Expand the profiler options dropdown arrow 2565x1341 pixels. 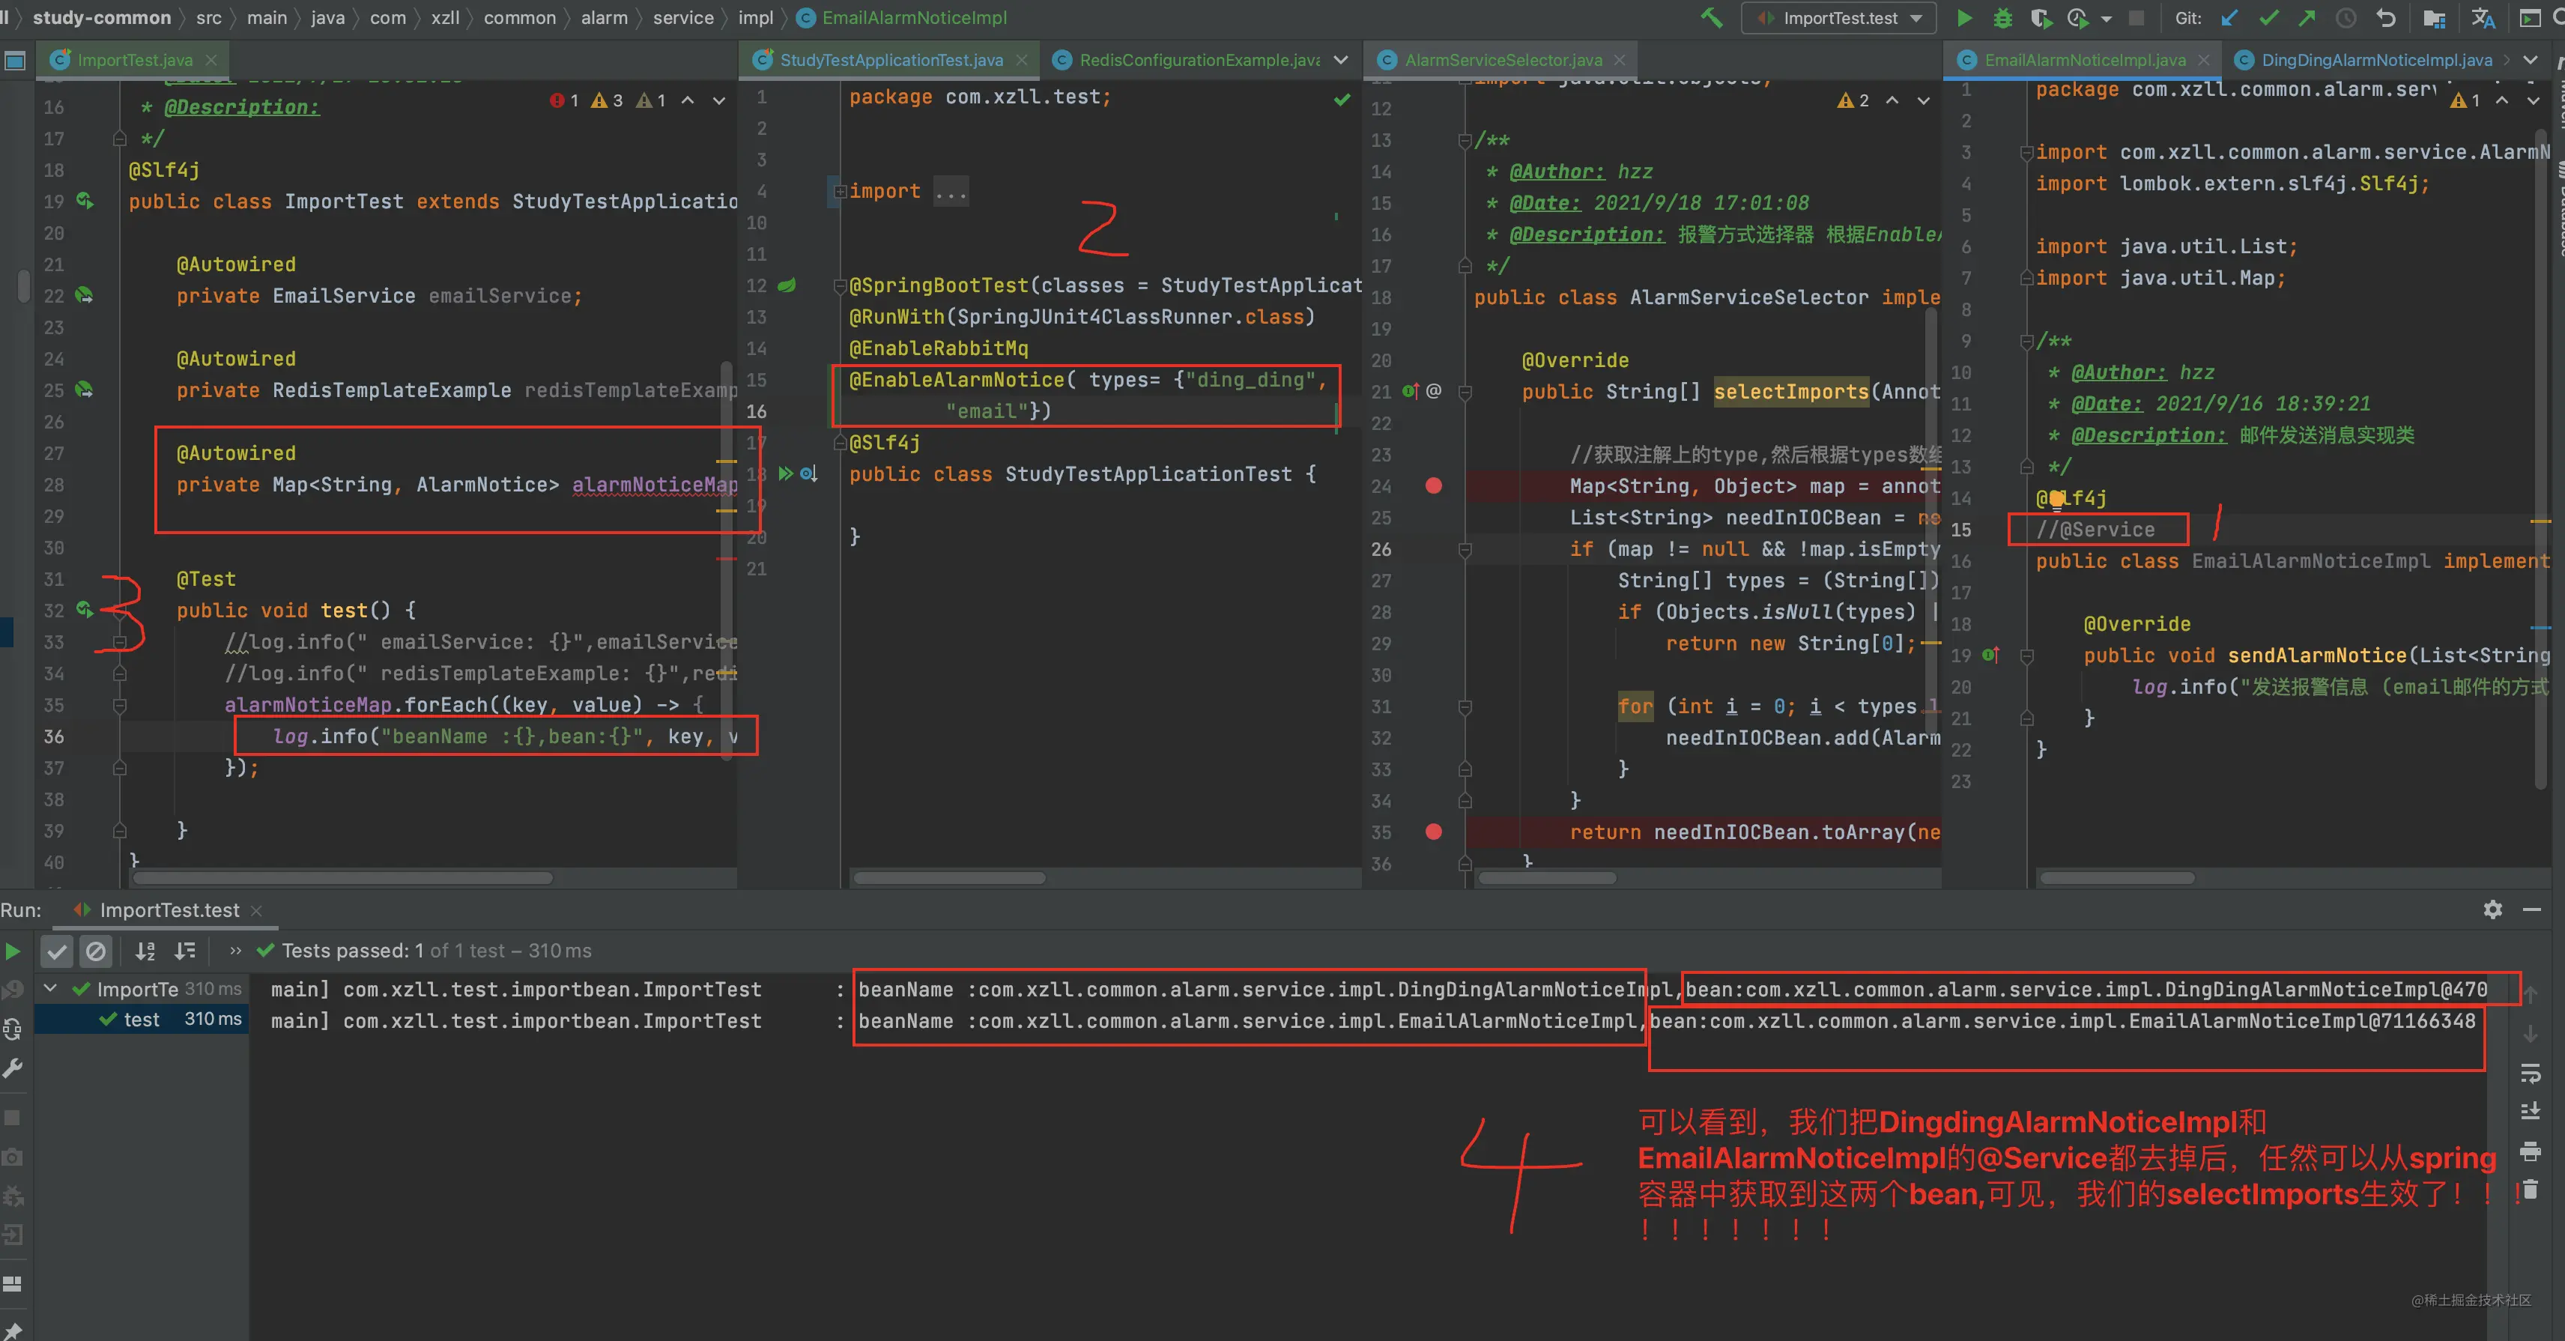click(2106, 19)
